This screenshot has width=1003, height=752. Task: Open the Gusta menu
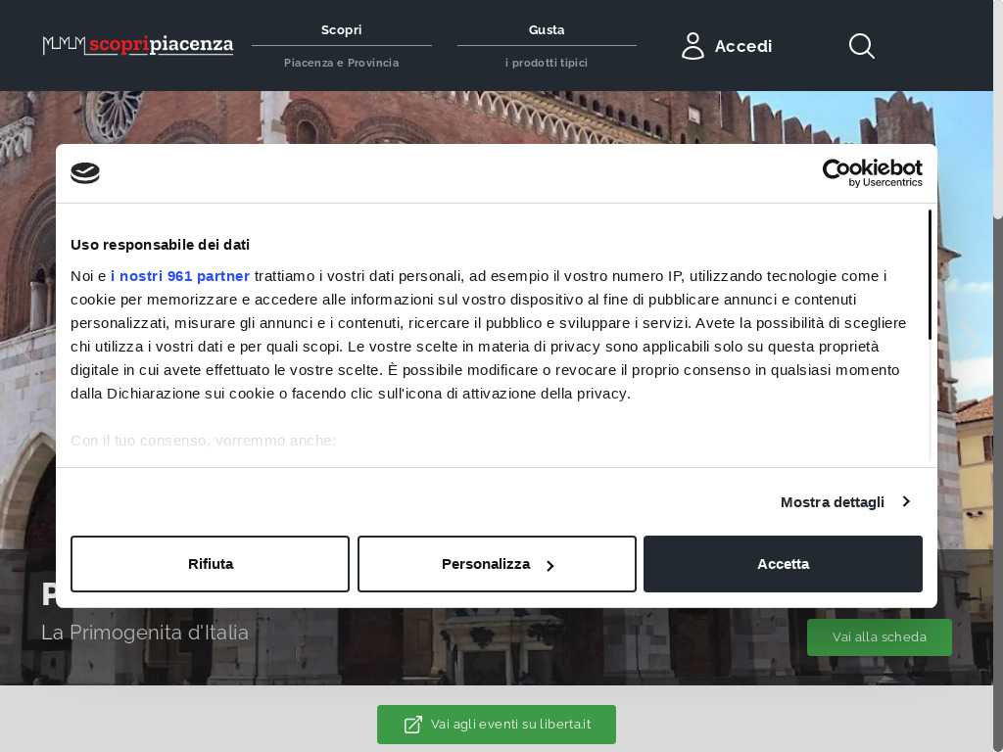[547, 30]
